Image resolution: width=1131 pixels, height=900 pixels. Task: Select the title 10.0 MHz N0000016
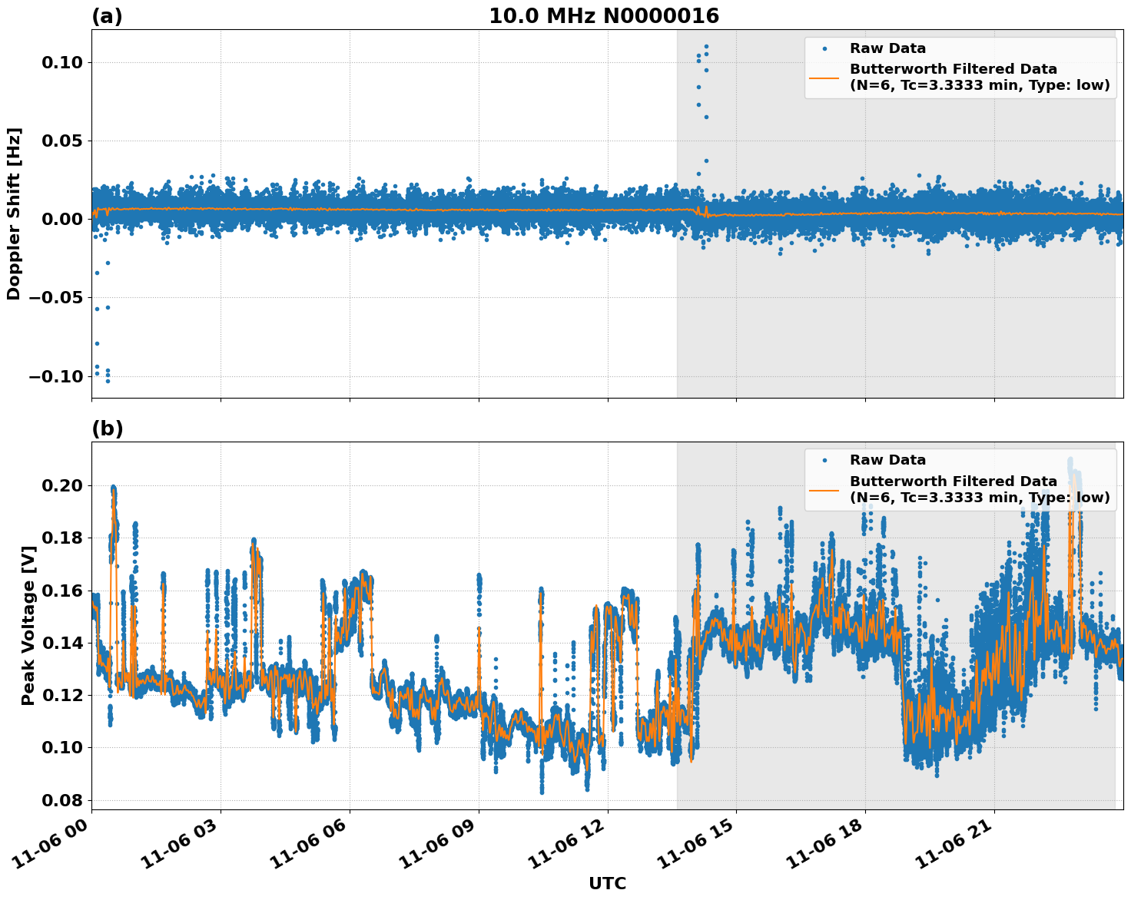coord(603,14)
